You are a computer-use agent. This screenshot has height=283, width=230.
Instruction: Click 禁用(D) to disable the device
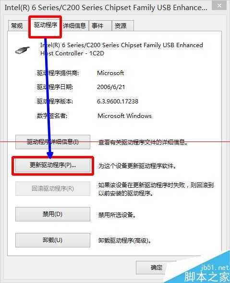click(53, 214)
